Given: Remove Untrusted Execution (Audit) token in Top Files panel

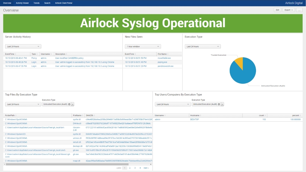Looking at the screenshot, I should click(x=69, y=104).
